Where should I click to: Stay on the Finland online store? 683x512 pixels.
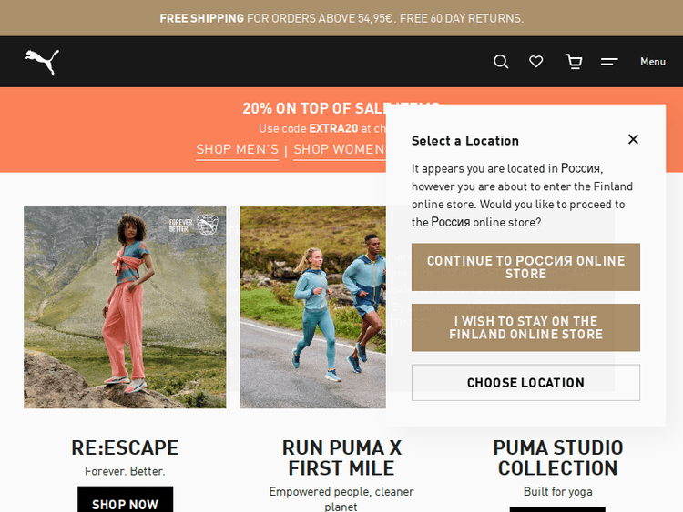525,327
